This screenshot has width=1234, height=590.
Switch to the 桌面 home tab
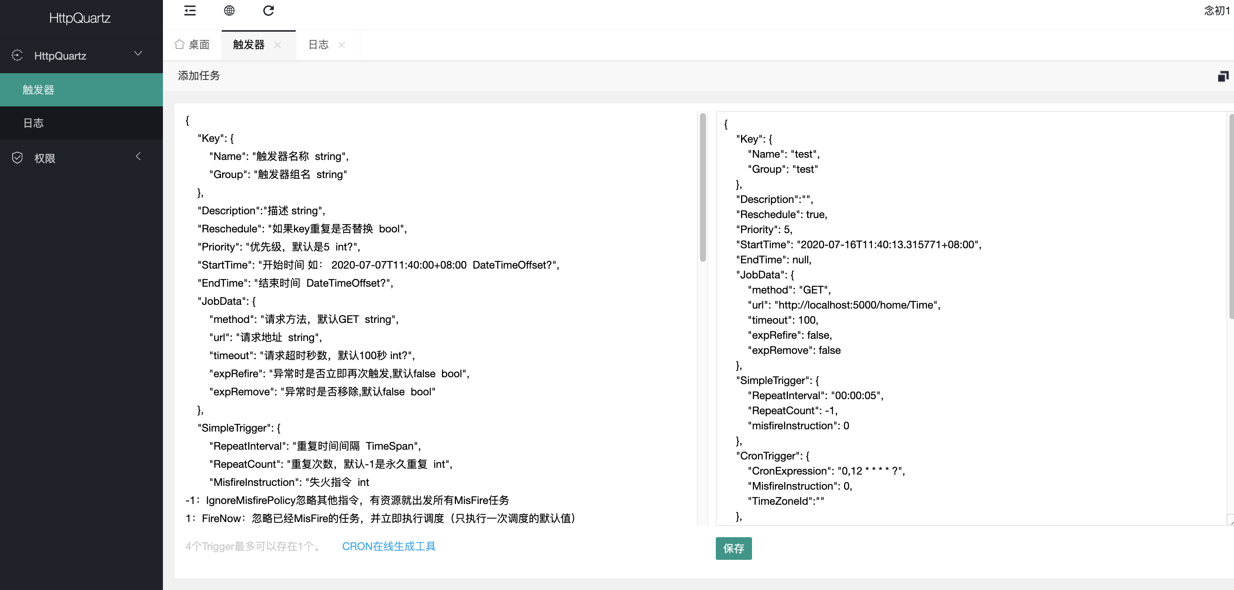192,45
